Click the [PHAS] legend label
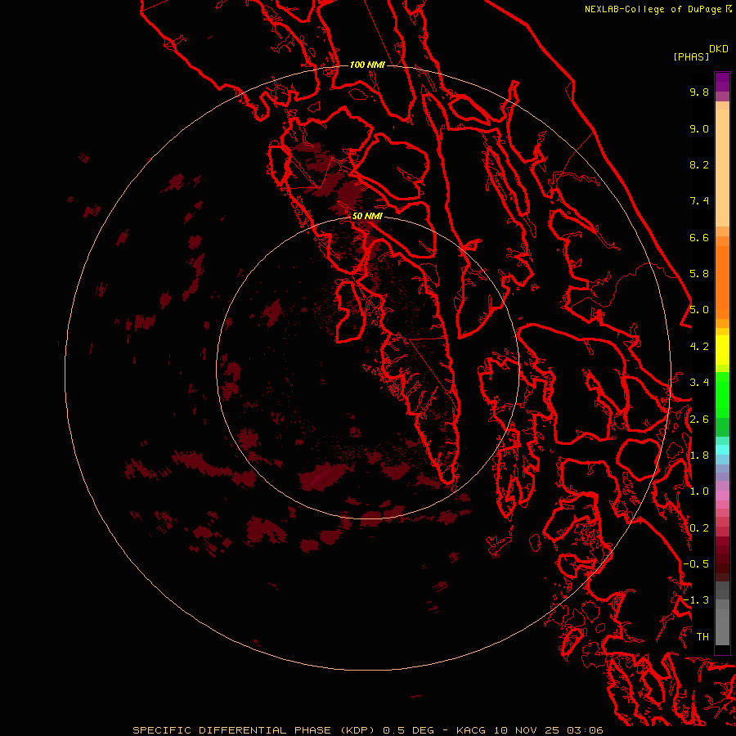 [691, 56]
